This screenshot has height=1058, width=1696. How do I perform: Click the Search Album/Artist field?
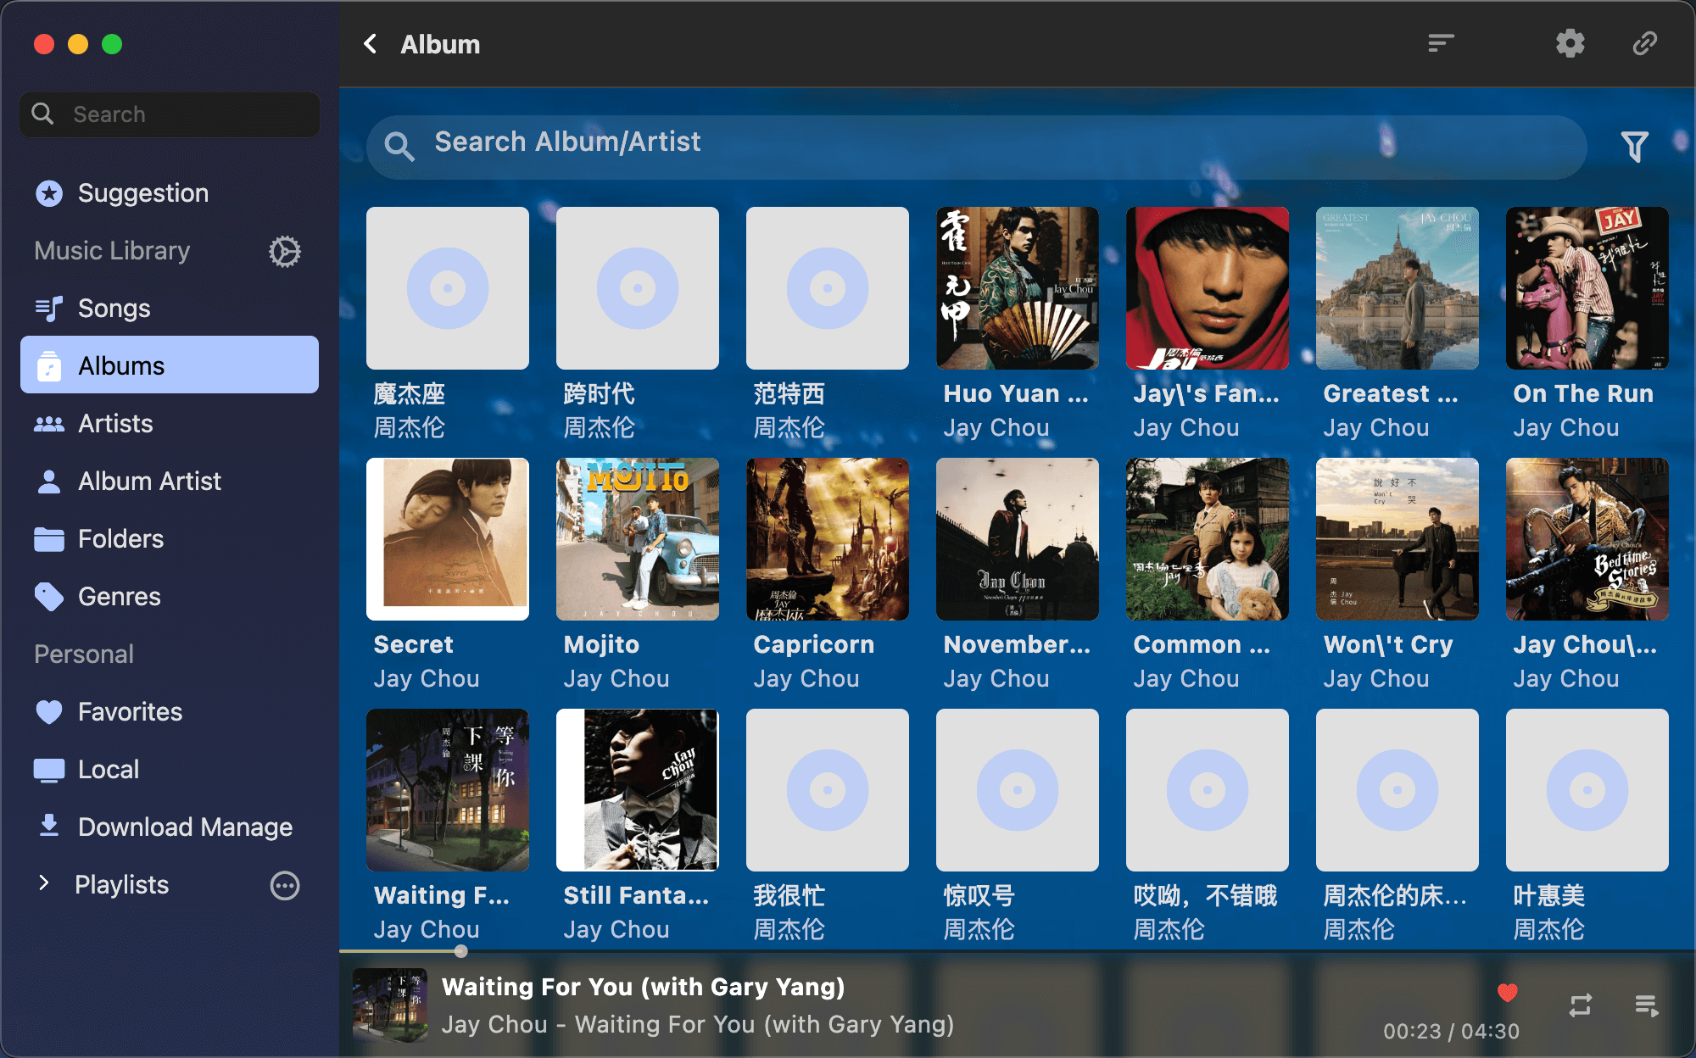(977, 147)
